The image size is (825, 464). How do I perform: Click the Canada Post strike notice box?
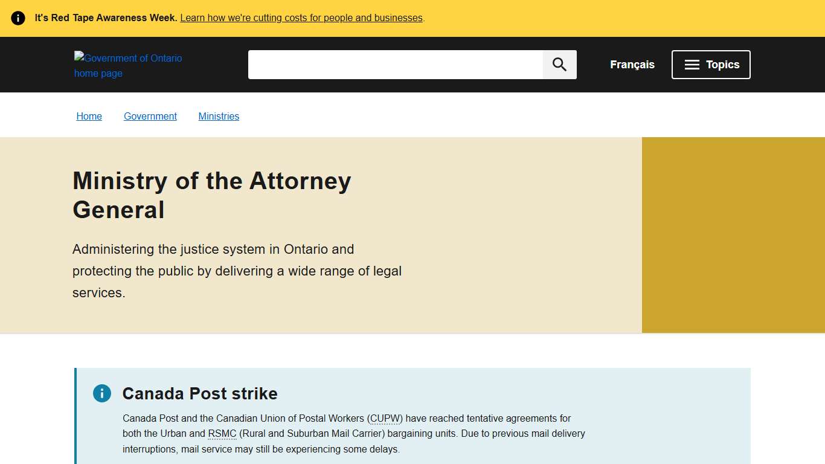412,417
